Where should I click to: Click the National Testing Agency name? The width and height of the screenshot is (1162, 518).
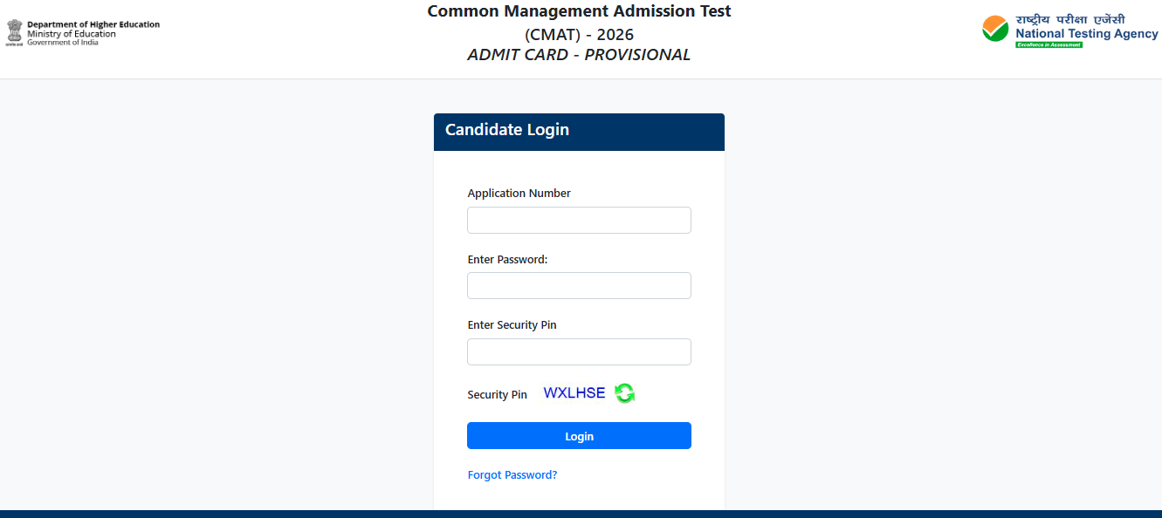(1086, 34)
